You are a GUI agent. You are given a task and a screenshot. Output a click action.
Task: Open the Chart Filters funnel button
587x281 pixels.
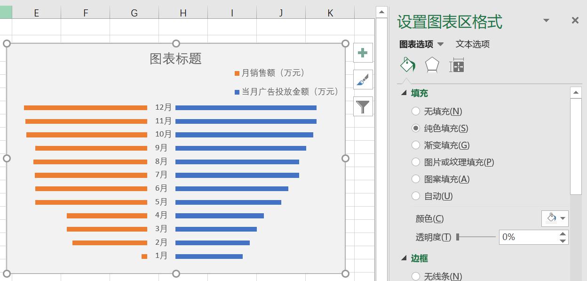(363, 107)
